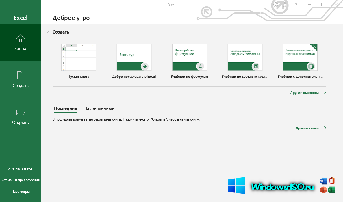The image size is (343, 202).
Task: Open Учетная запись in sidebar
Action: coord(21,168)
